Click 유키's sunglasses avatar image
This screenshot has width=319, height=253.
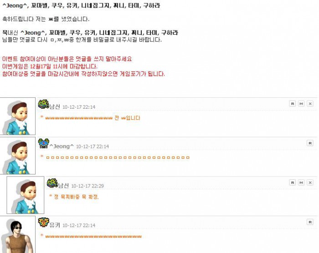tap(18, 234)
